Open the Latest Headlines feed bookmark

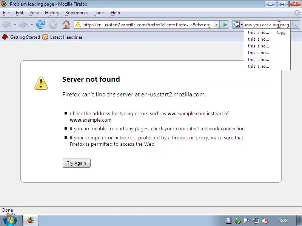[x=62, y=37]
